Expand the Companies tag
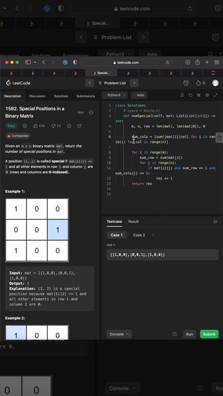 18,136
